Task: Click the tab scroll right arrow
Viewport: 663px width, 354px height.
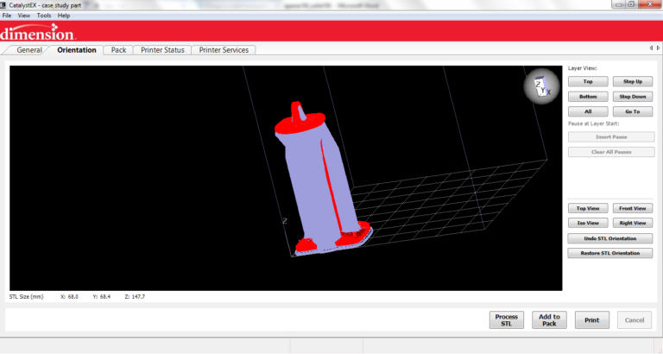Action: [658, 48]
